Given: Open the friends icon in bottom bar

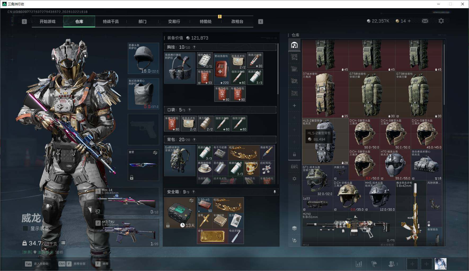Looking at the screenshot, I should 393,264.
